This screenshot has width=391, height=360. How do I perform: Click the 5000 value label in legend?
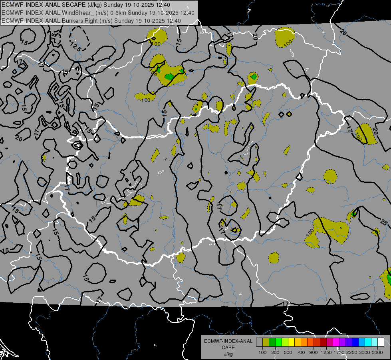378,352
